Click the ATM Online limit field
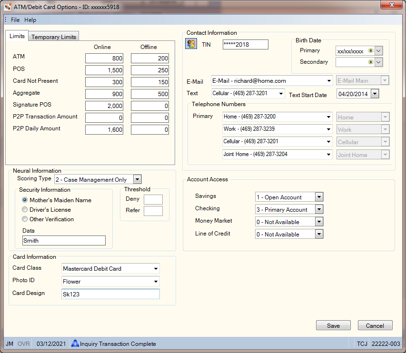 (x=104, y=58)
